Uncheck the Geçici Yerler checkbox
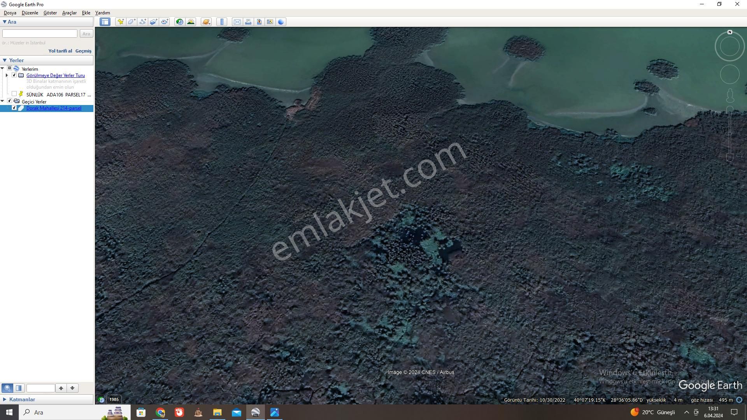The width and height of the screenshot is (747, 420). (10, 101)
